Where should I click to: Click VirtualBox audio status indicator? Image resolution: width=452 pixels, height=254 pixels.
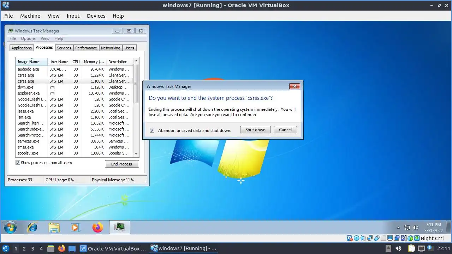pyautogui.click(x=363, y=238)
